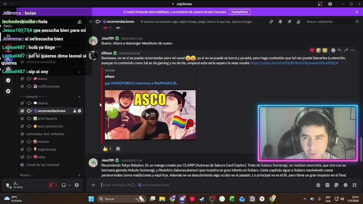
Task: Open the auto-promoción channel
Action: [x=50, y=126]
